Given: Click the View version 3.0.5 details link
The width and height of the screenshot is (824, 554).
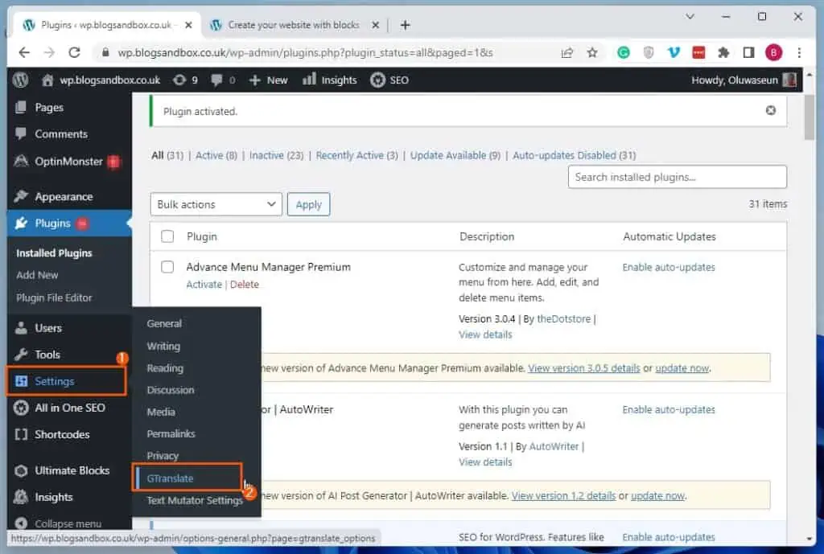Looking at the screenshot, I should [584, 368].
